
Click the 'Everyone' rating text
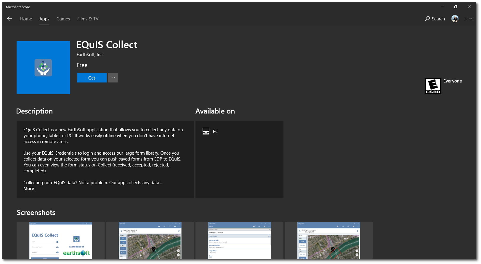tap(453, 81)
